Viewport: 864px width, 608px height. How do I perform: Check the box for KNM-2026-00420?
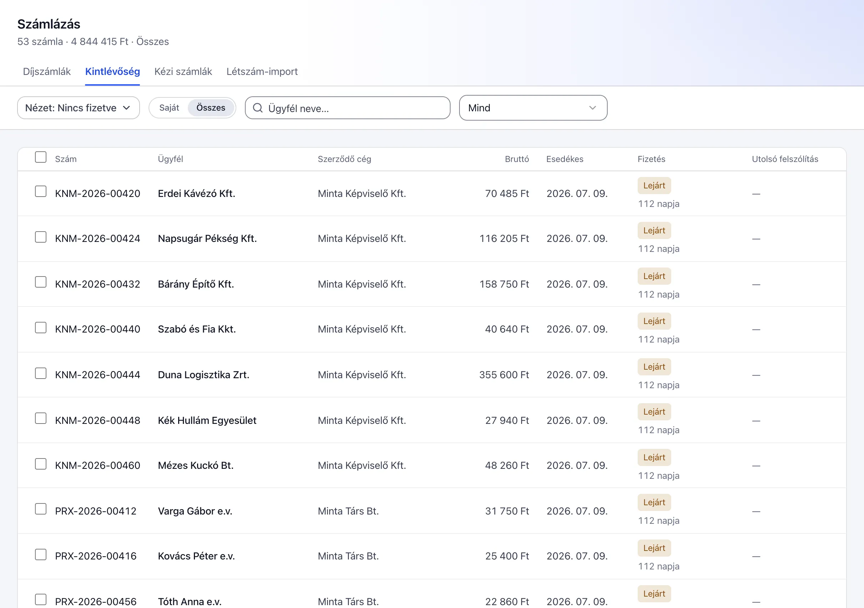coord(41,191)
